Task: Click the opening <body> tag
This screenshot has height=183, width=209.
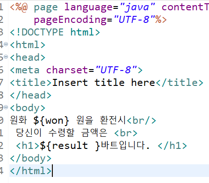Action: [x=28, y=108]
